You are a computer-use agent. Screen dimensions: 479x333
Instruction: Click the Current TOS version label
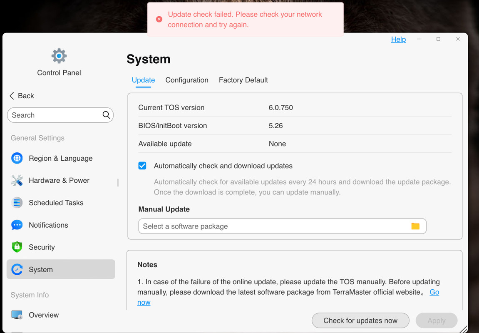[x=171, y=107]
